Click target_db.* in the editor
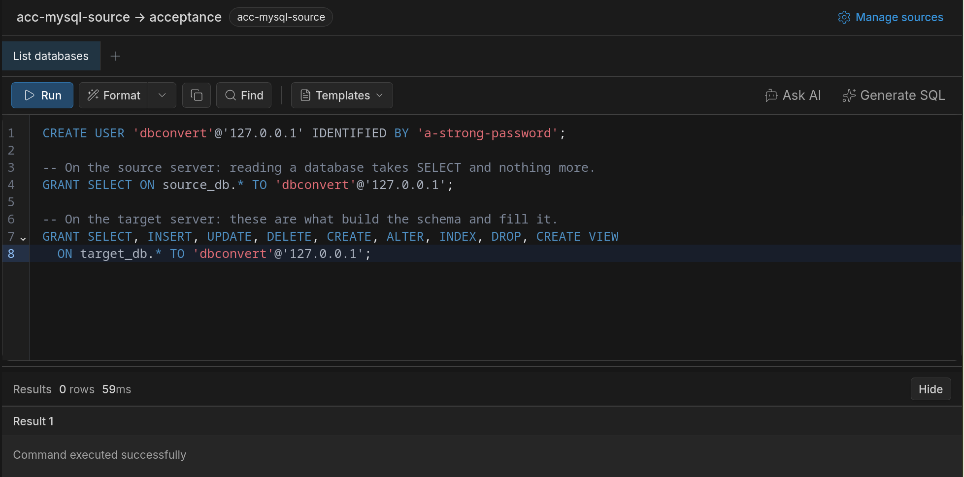This screenshot has height=477, width=964. [x=121, y=254]
